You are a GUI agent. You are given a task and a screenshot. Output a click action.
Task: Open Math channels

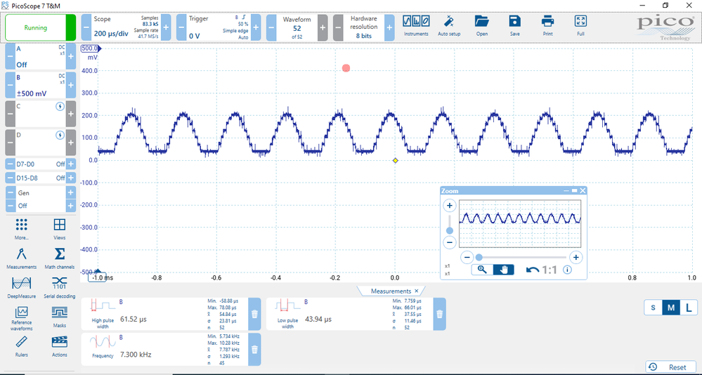tap(60, 258)
